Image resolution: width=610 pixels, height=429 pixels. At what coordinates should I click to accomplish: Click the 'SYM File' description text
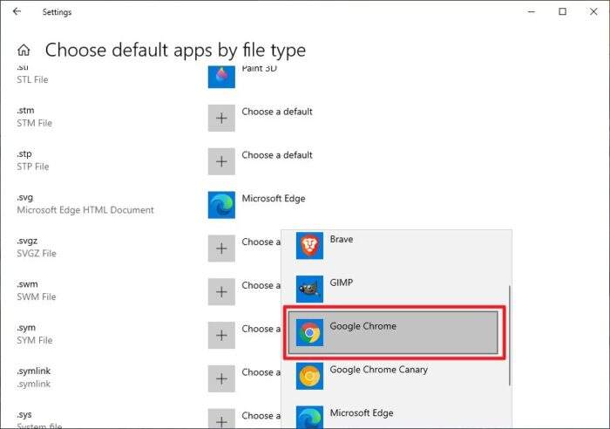(x=34, y=341)
